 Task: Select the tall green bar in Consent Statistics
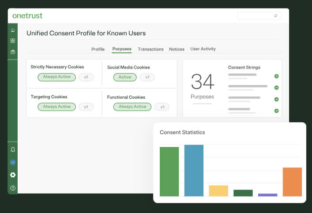[x=169, y=172]
